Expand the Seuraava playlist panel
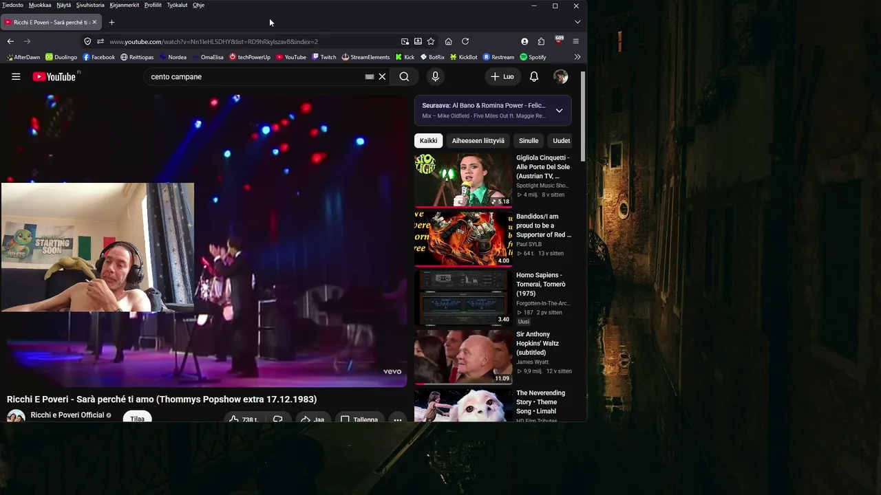 (x=559, y=111)
